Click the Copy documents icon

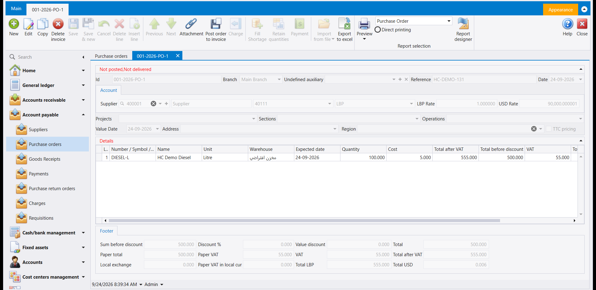(43, 24)
